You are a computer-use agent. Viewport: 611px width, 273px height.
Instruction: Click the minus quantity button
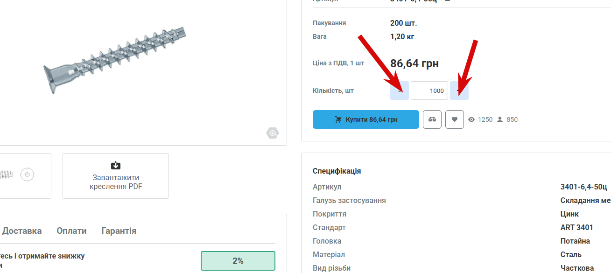pyautogui.click(x=400, y=91)
